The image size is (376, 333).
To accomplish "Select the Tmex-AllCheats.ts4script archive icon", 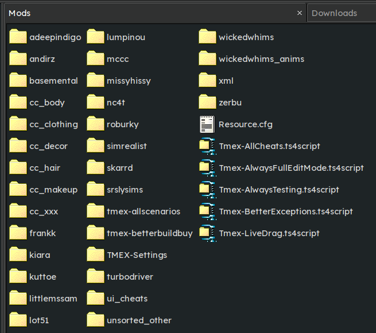I will click(x=208, y=146).
